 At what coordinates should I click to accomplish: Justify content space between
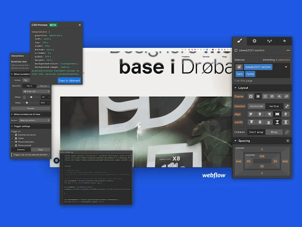(277, 122)
